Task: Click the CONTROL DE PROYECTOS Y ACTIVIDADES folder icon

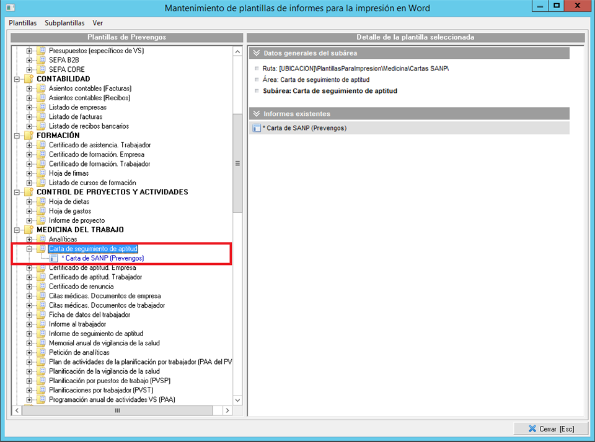Action: (29, 192)
